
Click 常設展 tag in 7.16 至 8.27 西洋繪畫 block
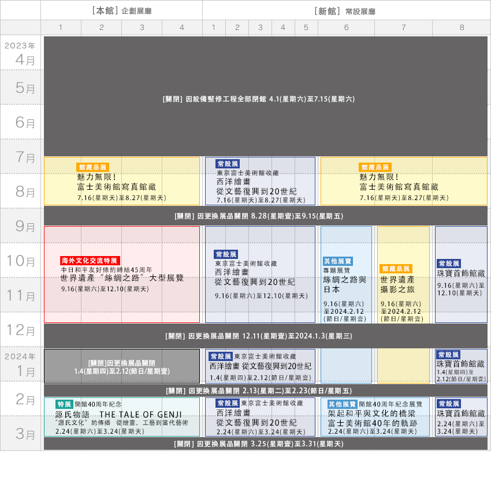[228, 164]
